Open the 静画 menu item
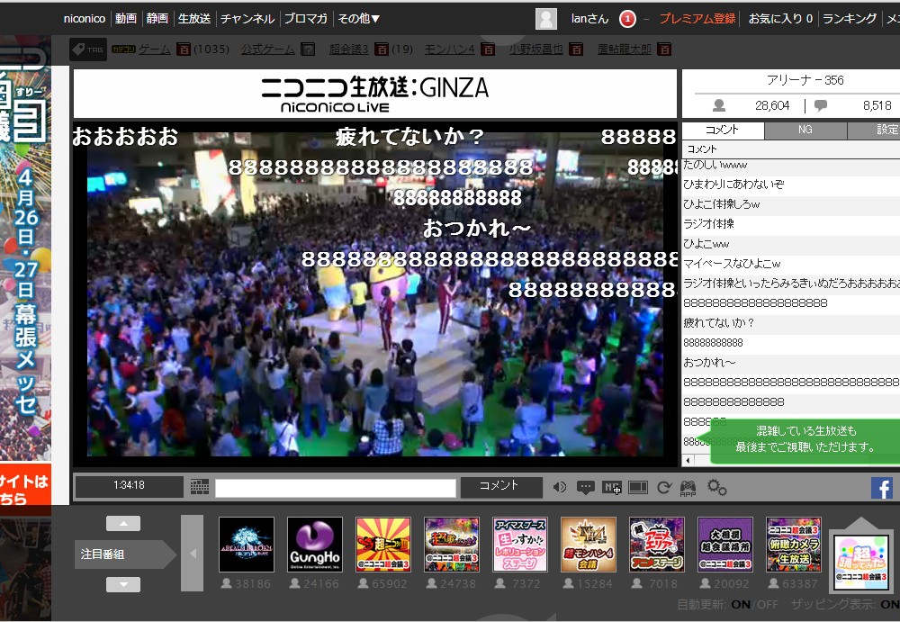Screen dimensions: 900x622 point(157,18)
